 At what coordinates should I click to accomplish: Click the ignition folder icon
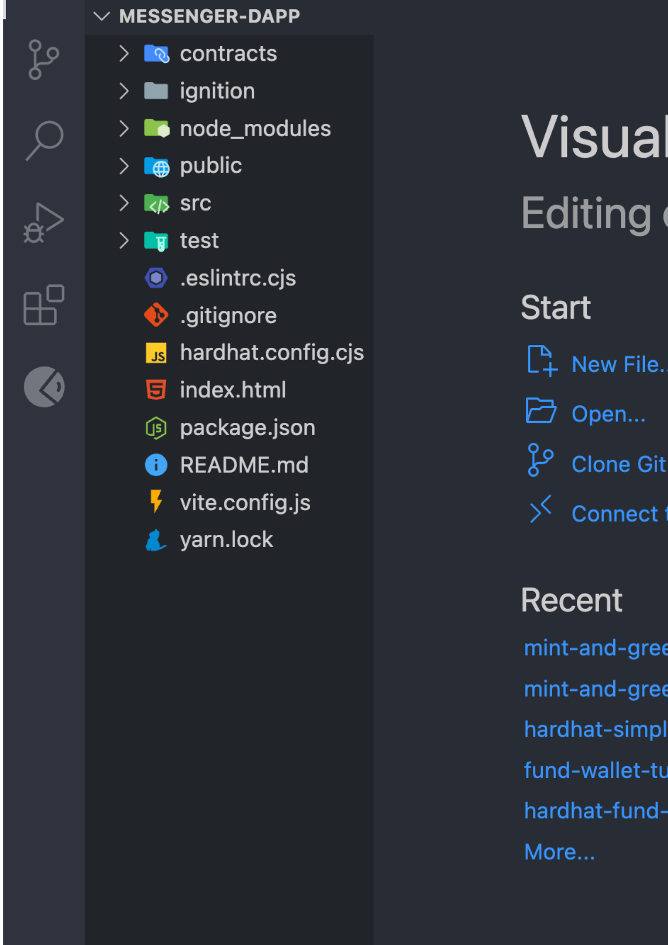point(156,91)
